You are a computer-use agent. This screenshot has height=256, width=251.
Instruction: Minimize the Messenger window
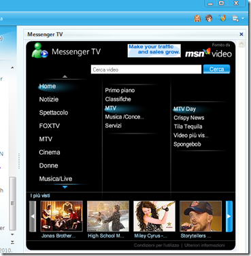tap(210, 3)
